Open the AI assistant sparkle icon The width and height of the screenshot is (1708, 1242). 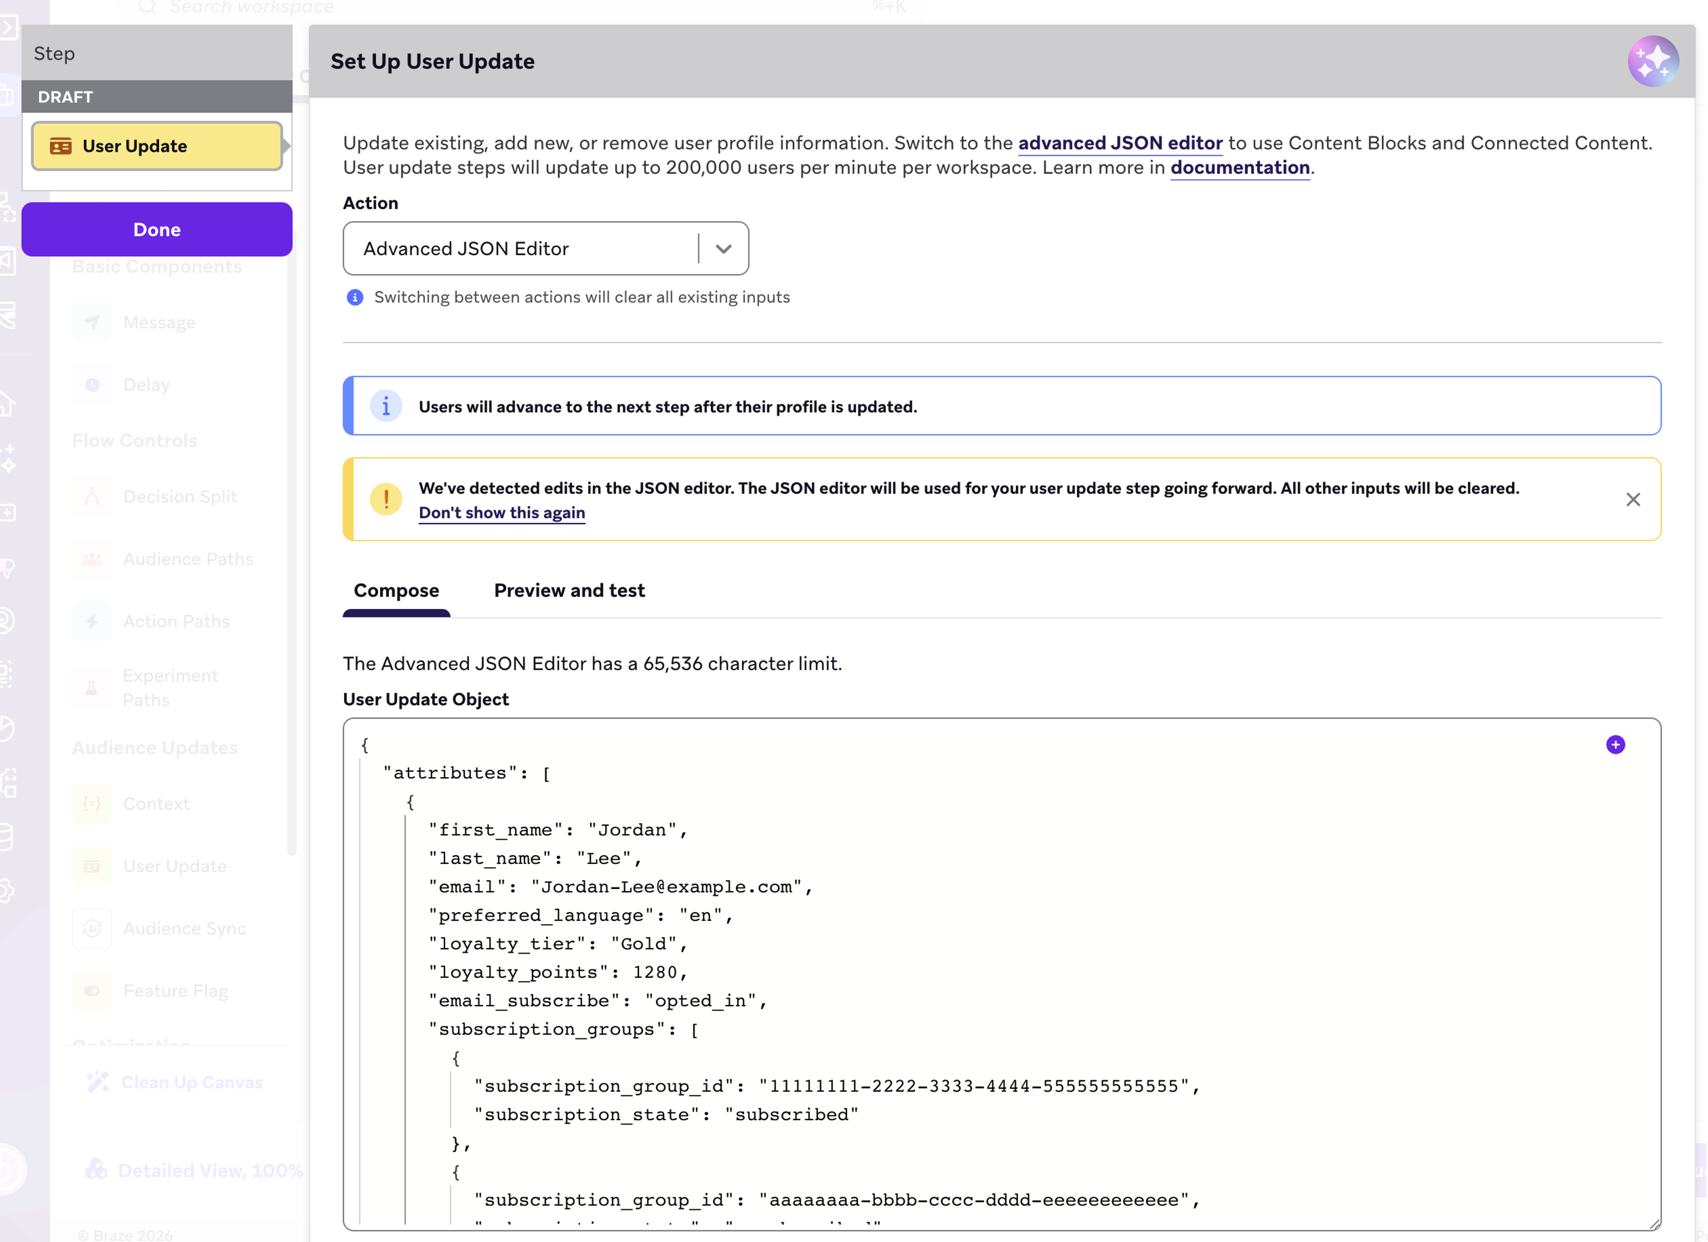click(1653, 61)
